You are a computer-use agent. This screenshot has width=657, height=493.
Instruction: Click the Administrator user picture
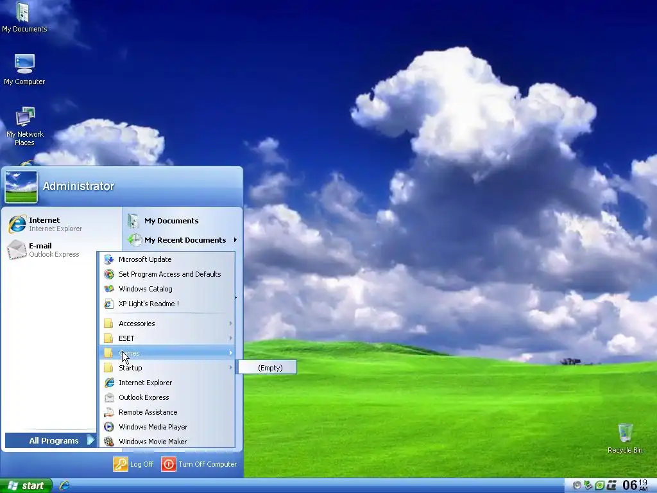(21, 187)
